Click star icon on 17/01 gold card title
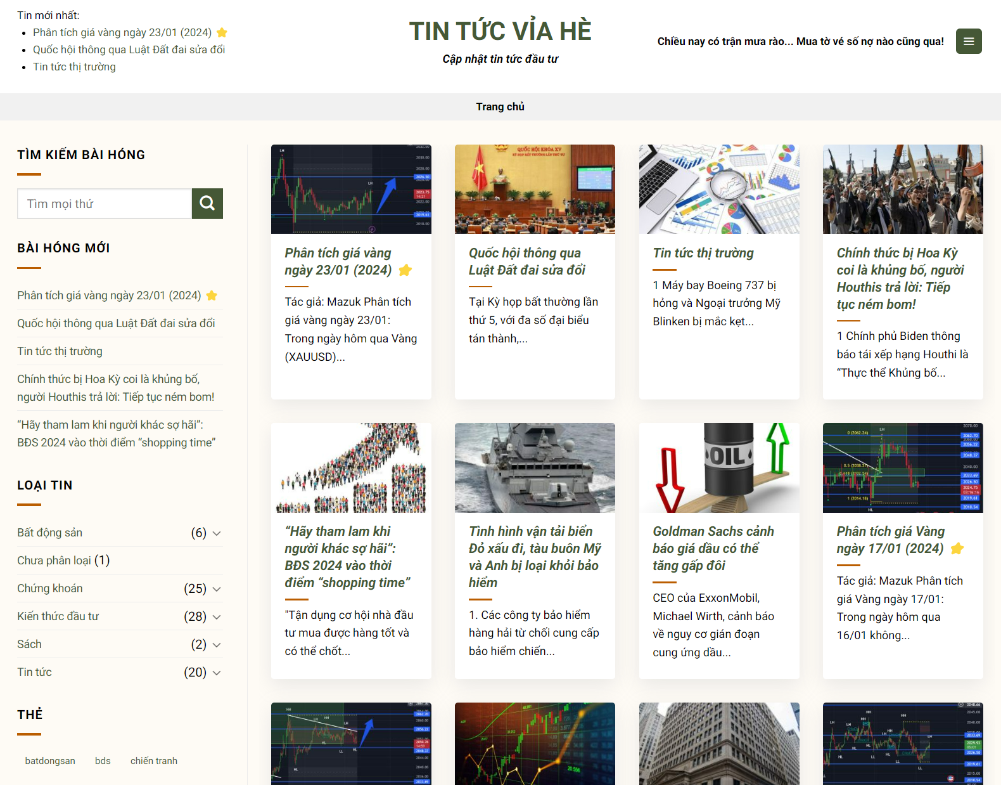This screenshot has height=785, width=1001. [957, 548]
